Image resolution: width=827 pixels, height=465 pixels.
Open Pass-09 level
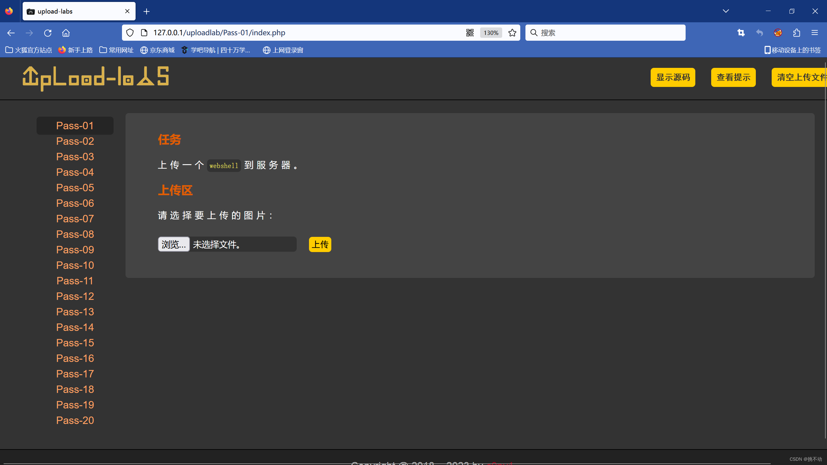click(75, 250)
